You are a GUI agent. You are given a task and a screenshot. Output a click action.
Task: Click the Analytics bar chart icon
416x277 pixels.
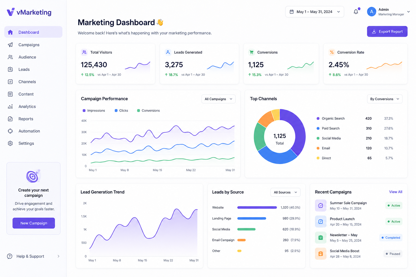click(10, 107)
